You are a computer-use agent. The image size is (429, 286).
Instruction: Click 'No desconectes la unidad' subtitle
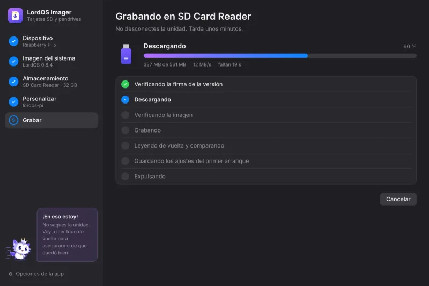coord(179,29)
